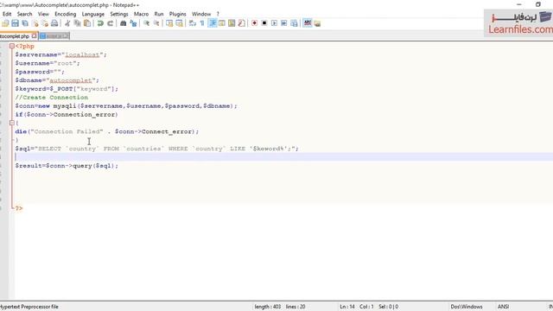Click the Dos\Windows status bar entry
The image size is (553, 311).
click(x=467, y=307)
